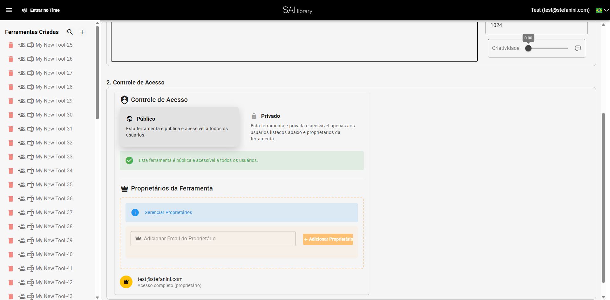The height and width of the screenshot is (300, 610).
Task: Open the navigation hamburger menu
Action: 9,10
